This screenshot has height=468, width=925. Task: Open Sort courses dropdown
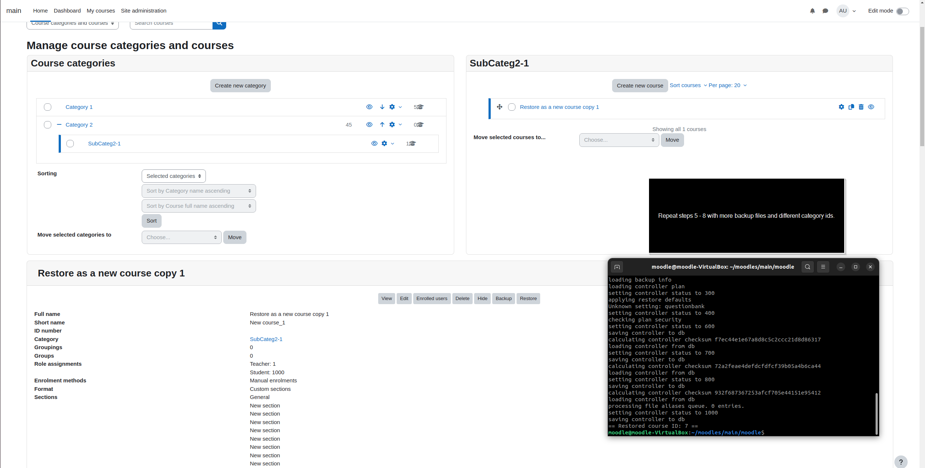688,85
